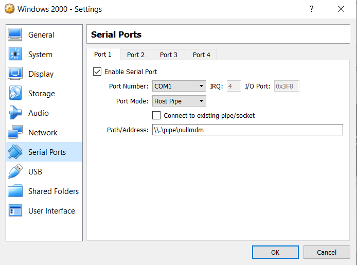
Task: Click the question mark help button
Action: 311,9
